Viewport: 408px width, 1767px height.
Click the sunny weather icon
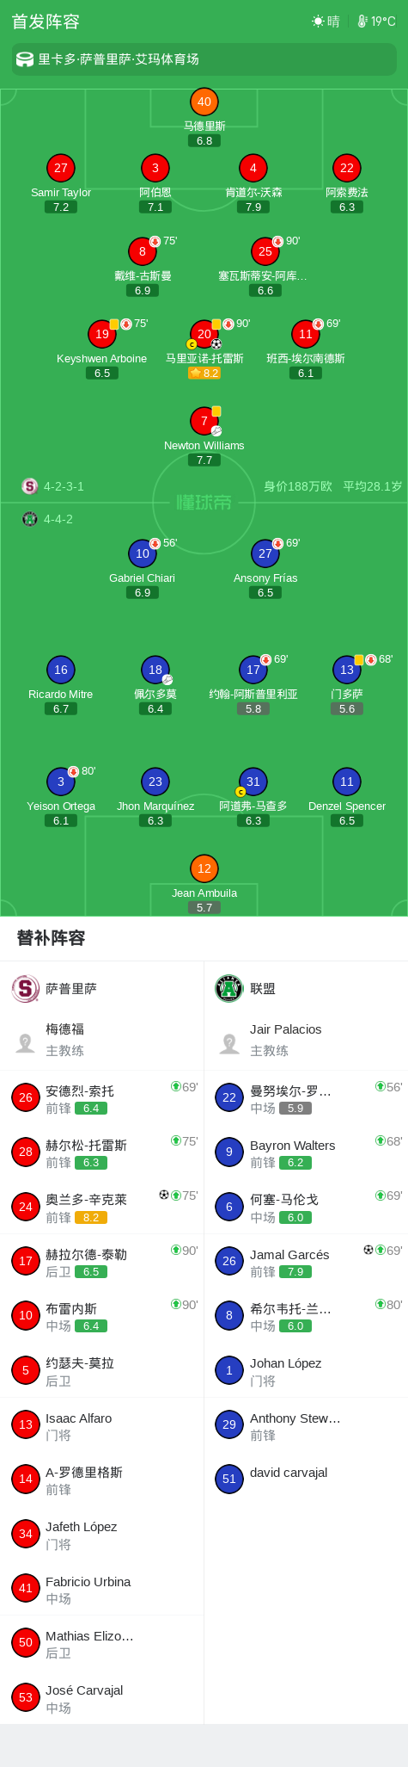tap(319, 22)
